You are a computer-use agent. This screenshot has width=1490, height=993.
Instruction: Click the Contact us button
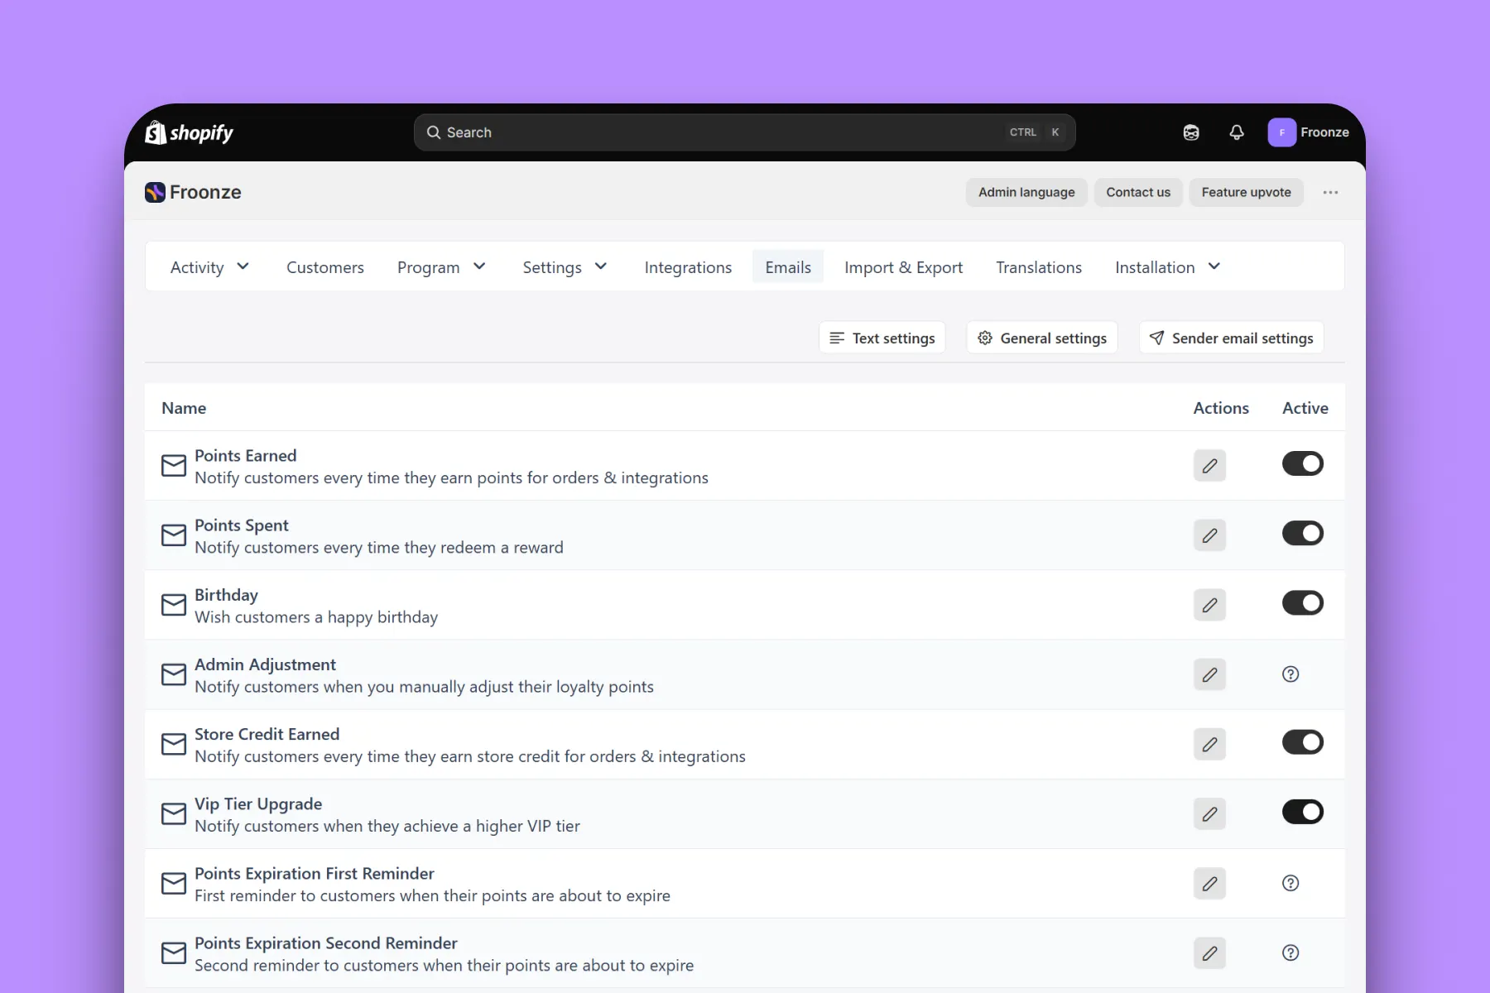tap(1138, 192)
